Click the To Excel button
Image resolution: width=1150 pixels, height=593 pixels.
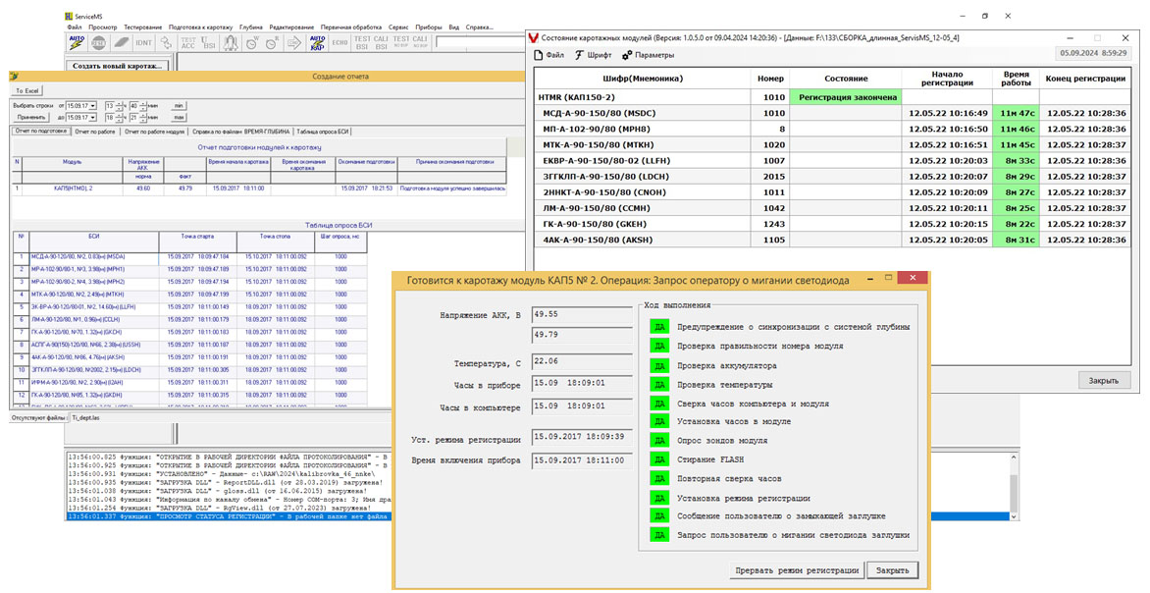pos(27,90)
